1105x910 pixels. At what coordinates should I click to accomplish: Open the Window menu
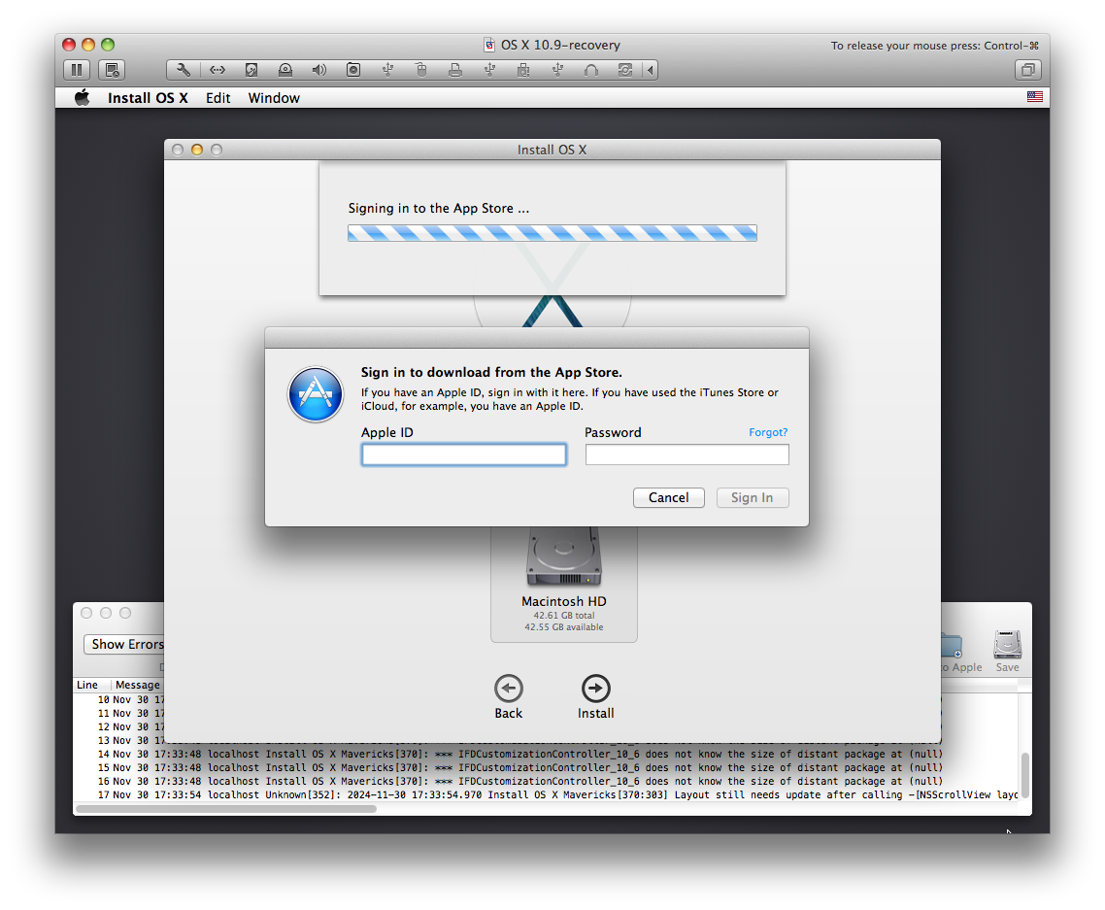(274, 98)
